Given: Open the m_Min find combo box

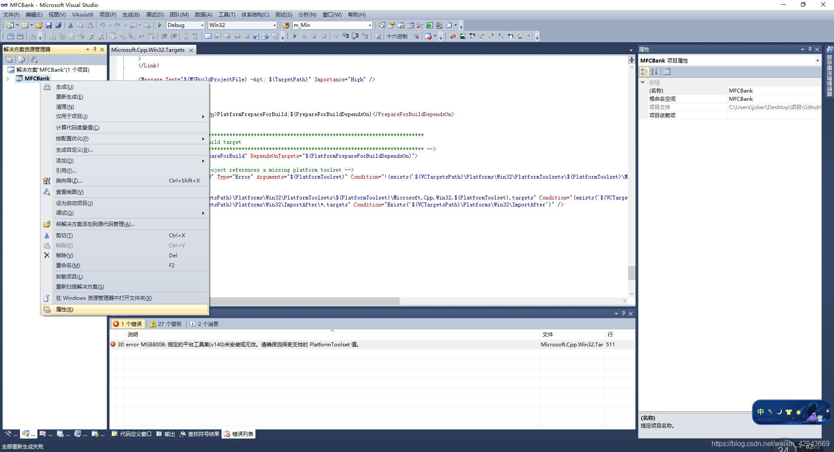Looking at the screenshot, I should pos(333,25).
